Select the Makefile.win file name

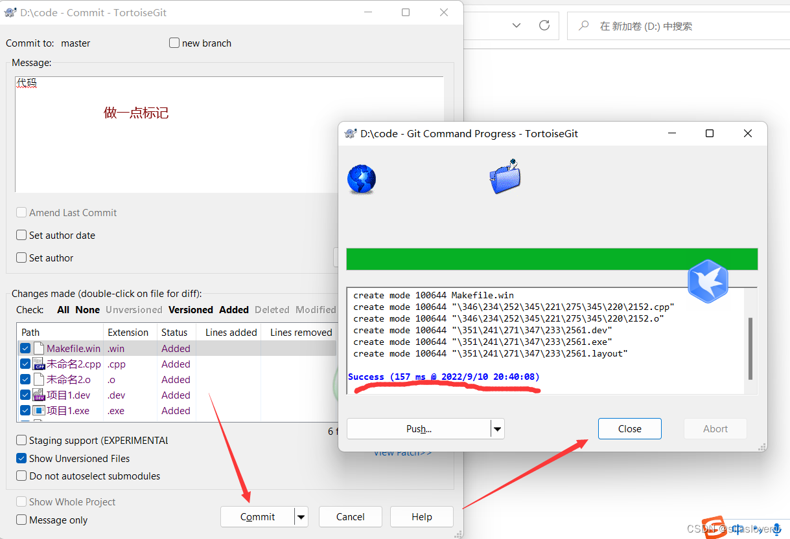73,348
